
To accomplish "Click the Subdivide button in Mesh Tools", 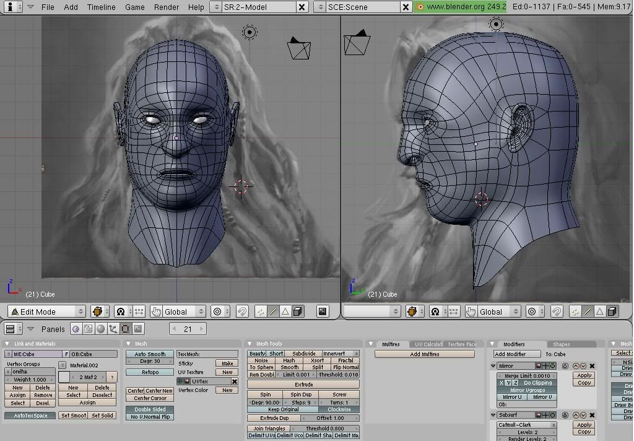I will click(303, 354).
